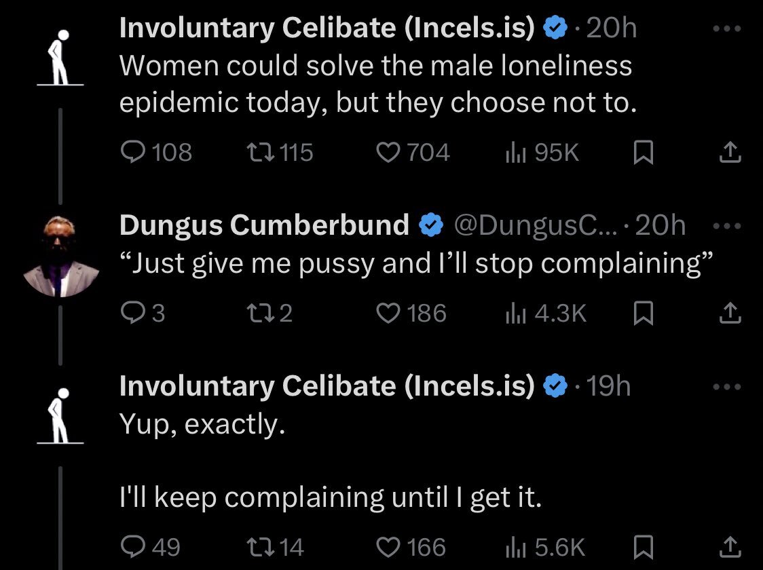Bookmark Dungus Cumberbund's reply
The height and width of the screenshot is (570, 763).
tap(642, 313)
